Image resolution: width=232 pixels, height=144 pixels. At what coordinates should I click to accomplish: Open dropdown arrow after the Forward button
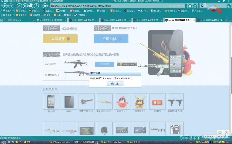click(15, 6)
